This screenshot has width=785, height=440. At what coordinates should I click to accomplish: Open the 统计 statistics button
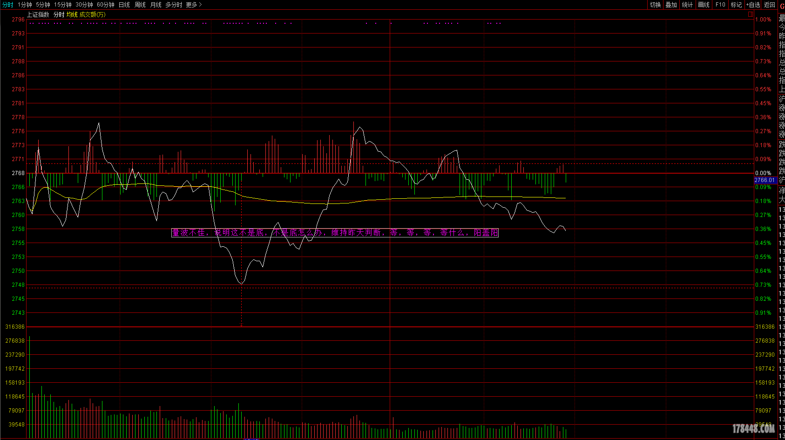point(687,5)
